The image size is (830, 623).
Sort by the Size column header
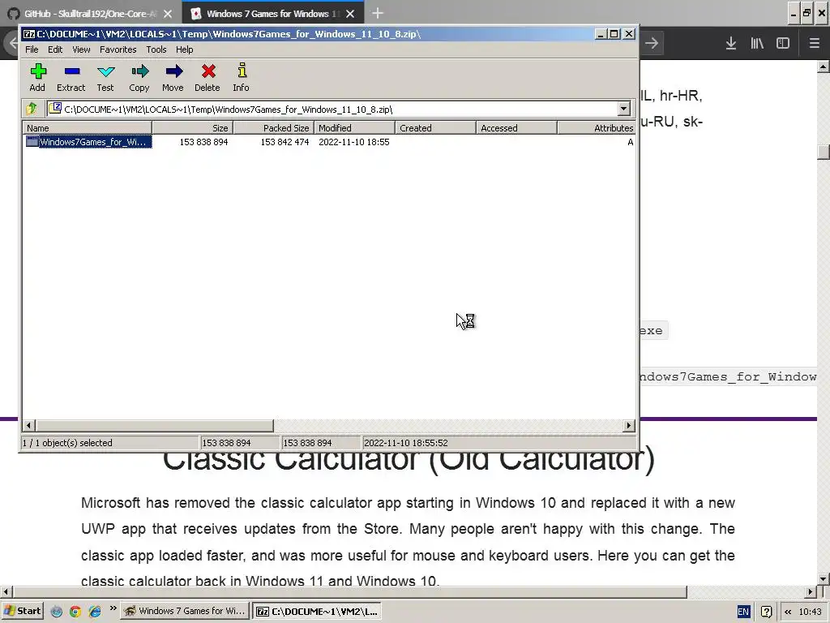(x=193, y=127)
